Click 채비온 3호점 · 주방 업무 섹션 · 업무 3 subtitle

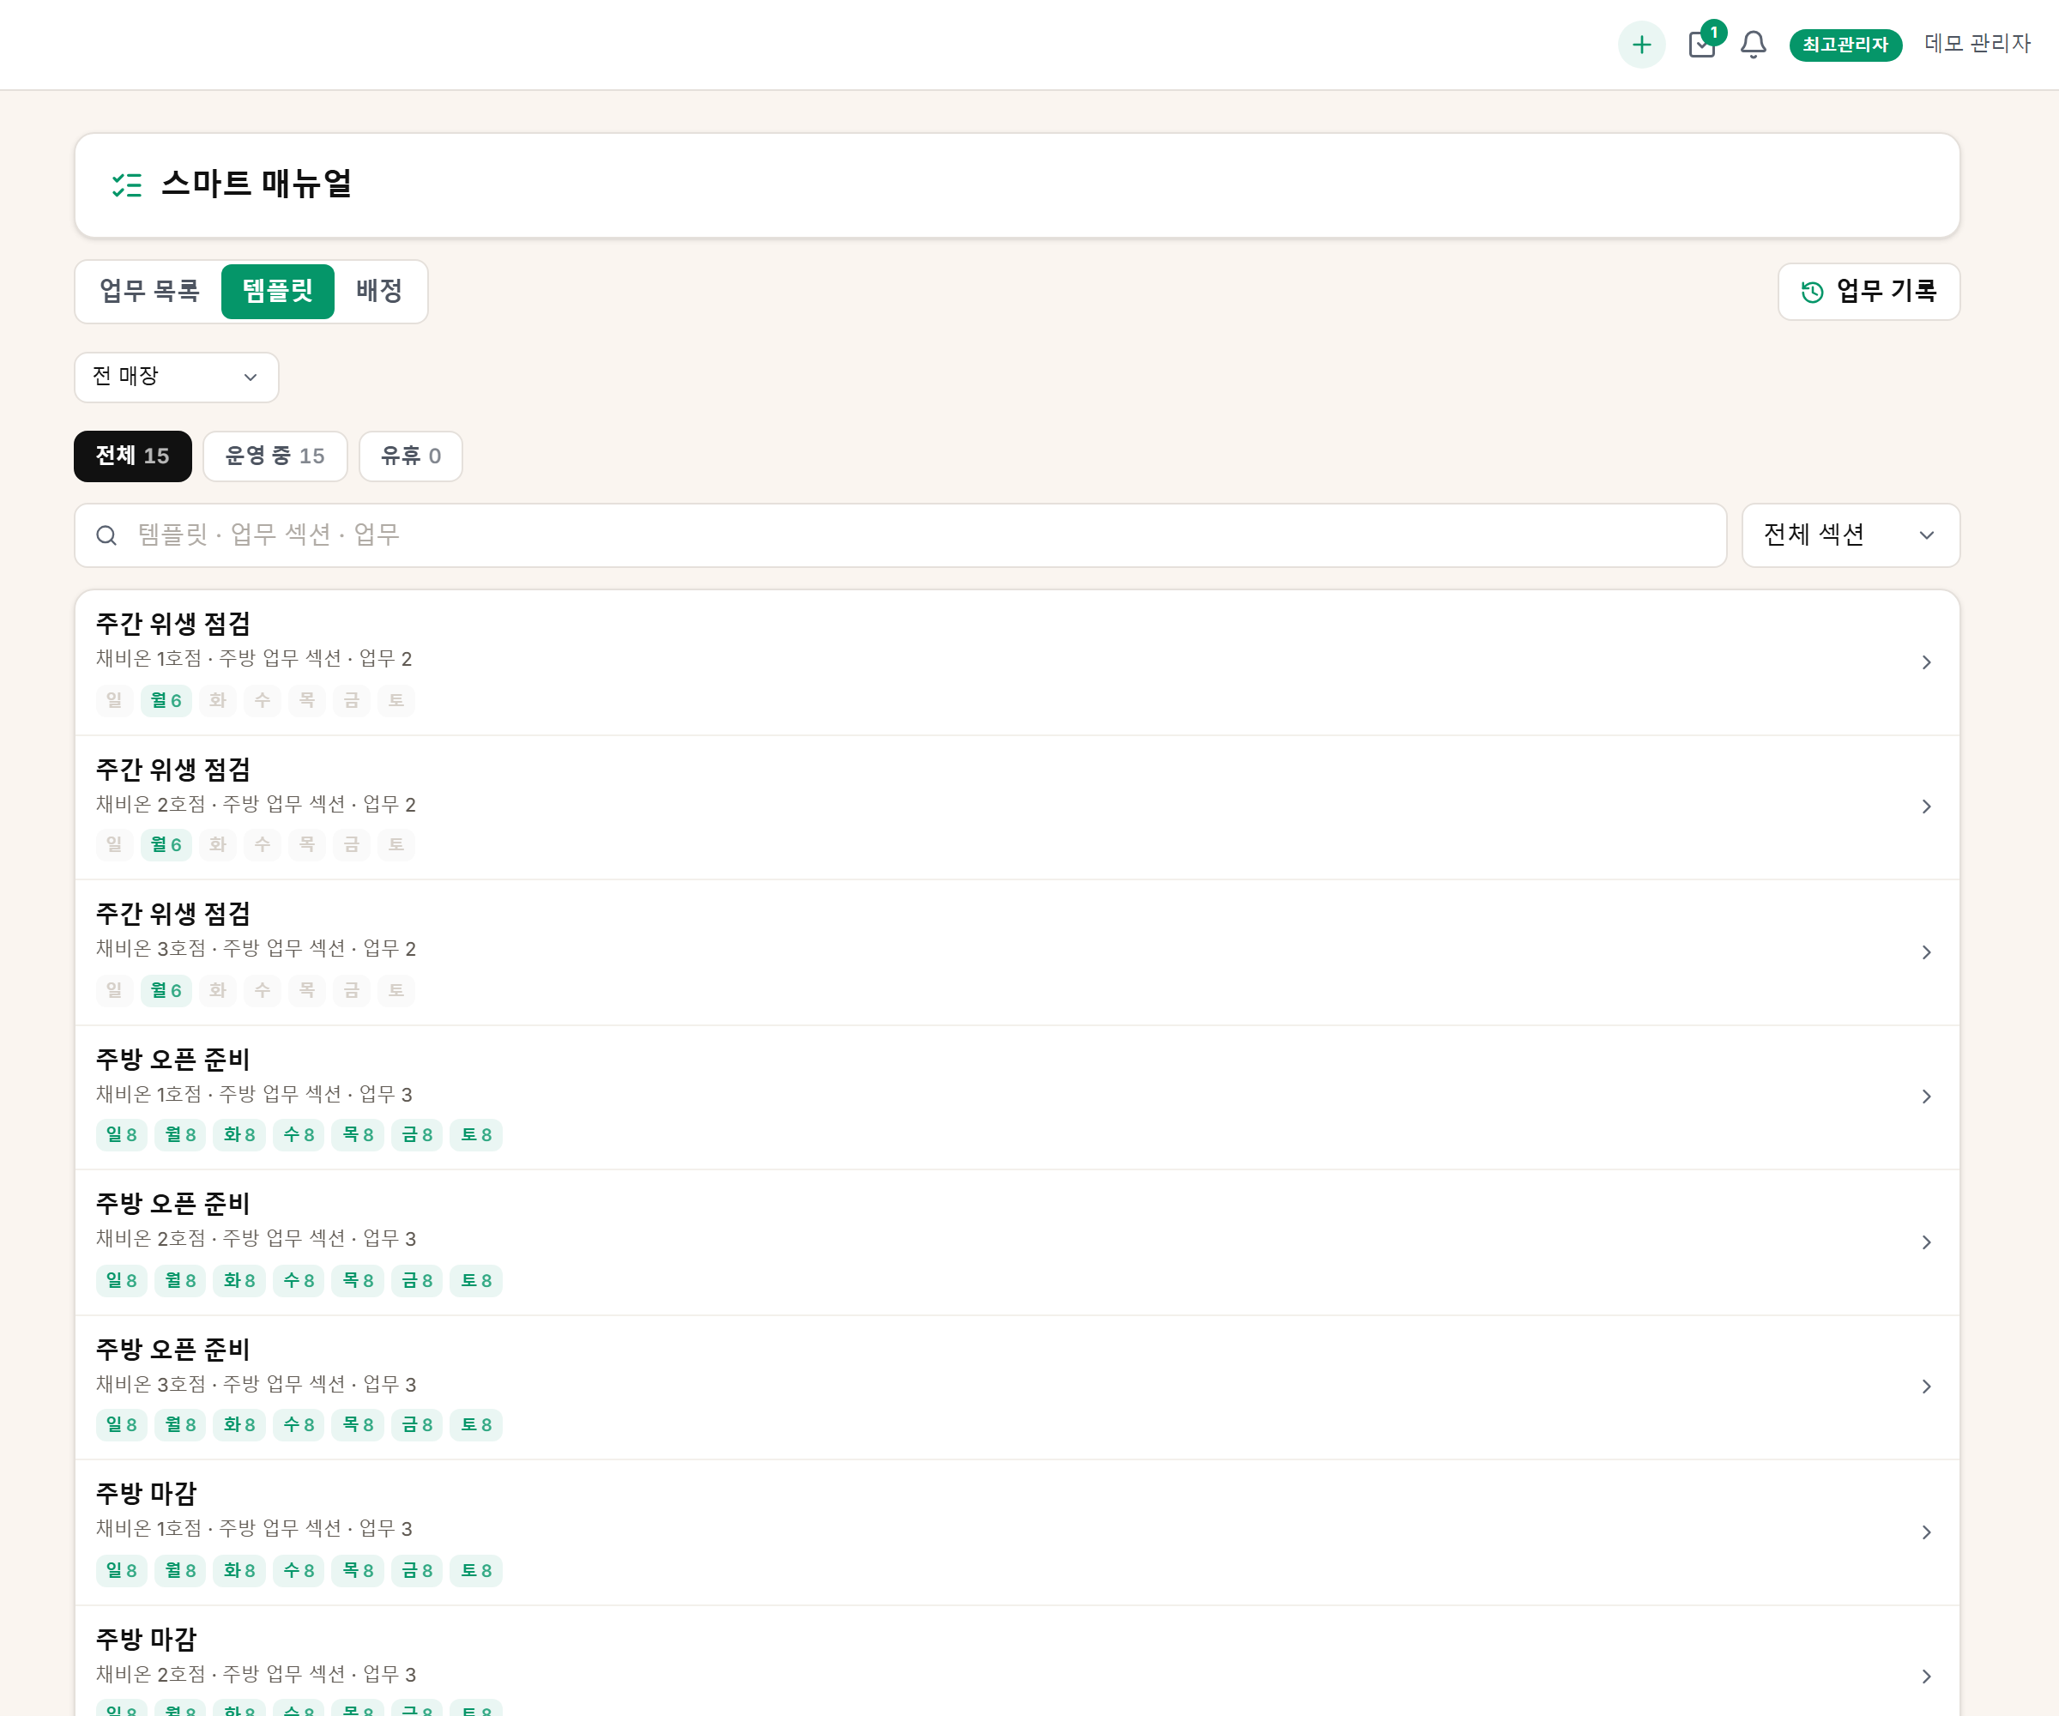(x=256, y=1384)
